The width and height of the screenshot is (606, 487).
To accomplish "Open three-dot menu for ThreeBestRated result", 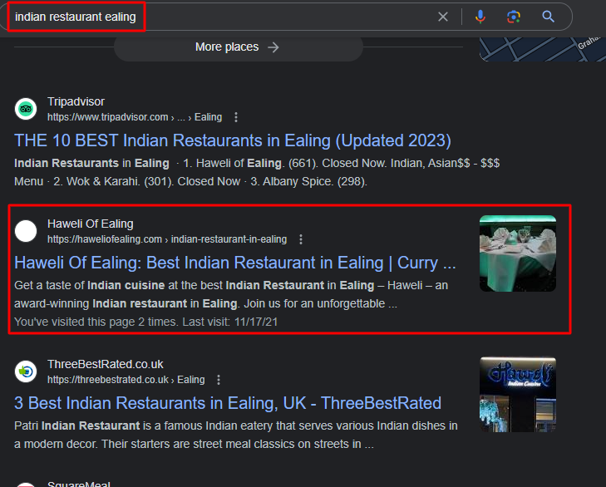I will pyautogui.click(x=219, y=380).
